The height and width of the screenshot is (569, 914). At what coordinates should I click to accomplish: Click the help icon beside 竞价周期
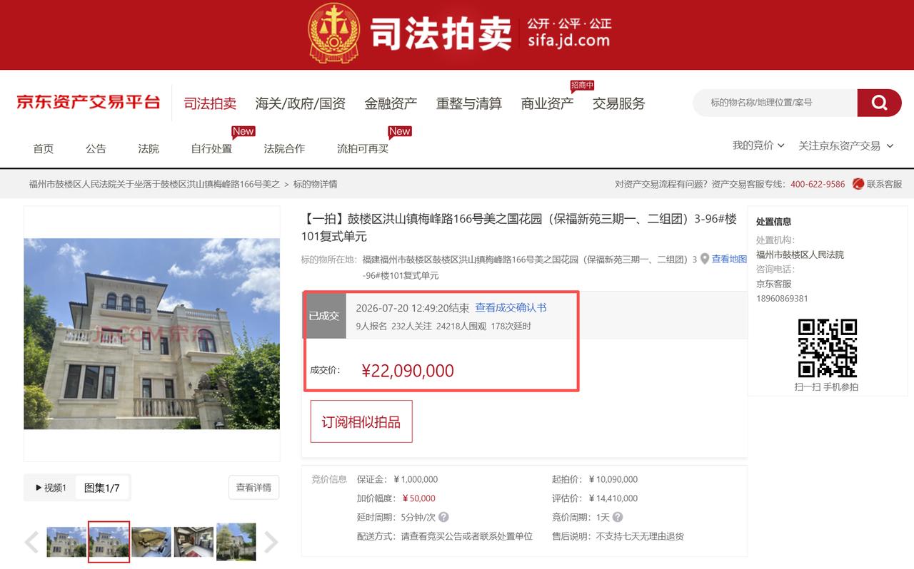point(618,517)
